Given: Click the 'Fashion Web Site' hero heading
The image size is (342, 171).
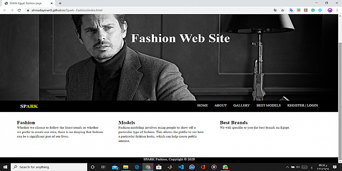Looking at the screenshot, I should [180, 38].
